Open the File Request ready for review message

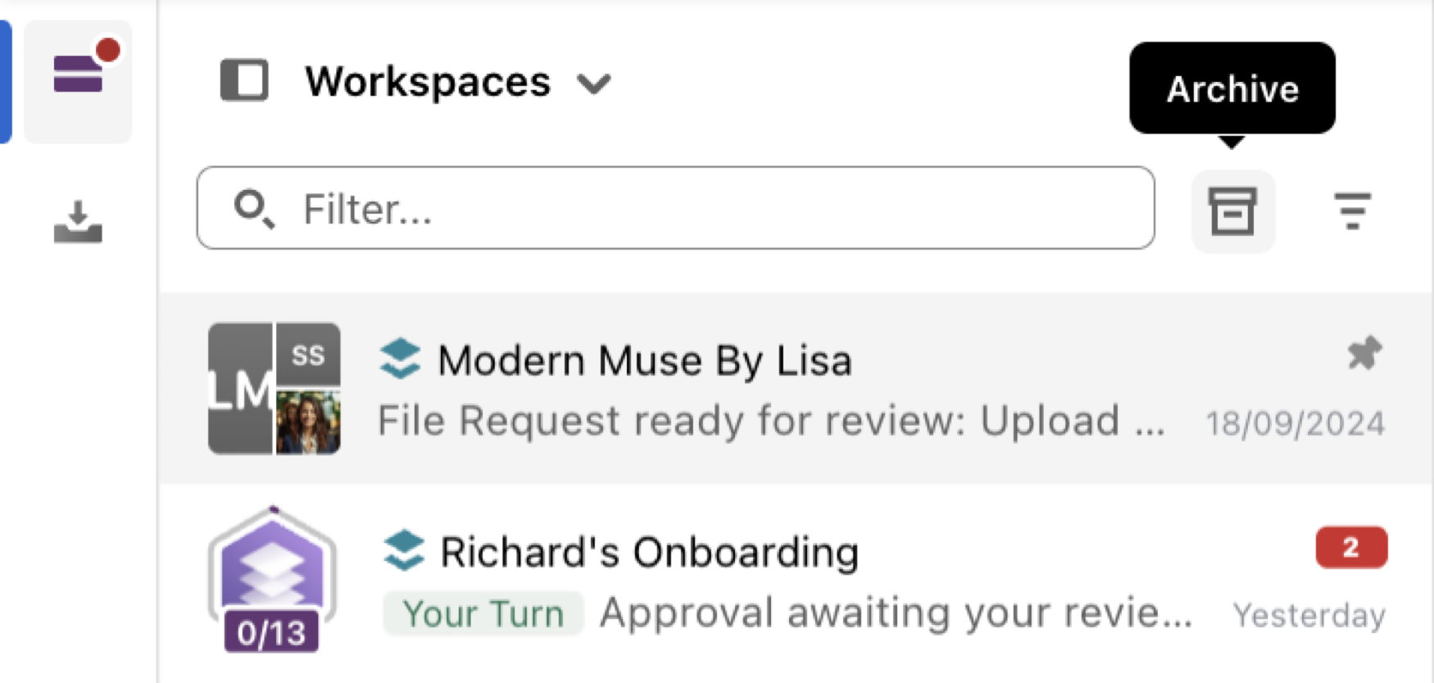point(770,421)
